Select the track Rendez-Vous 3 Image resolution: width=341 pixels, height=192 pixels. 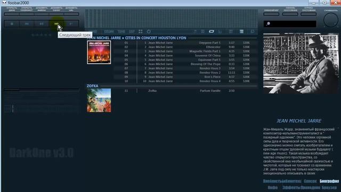click(185, 68)
